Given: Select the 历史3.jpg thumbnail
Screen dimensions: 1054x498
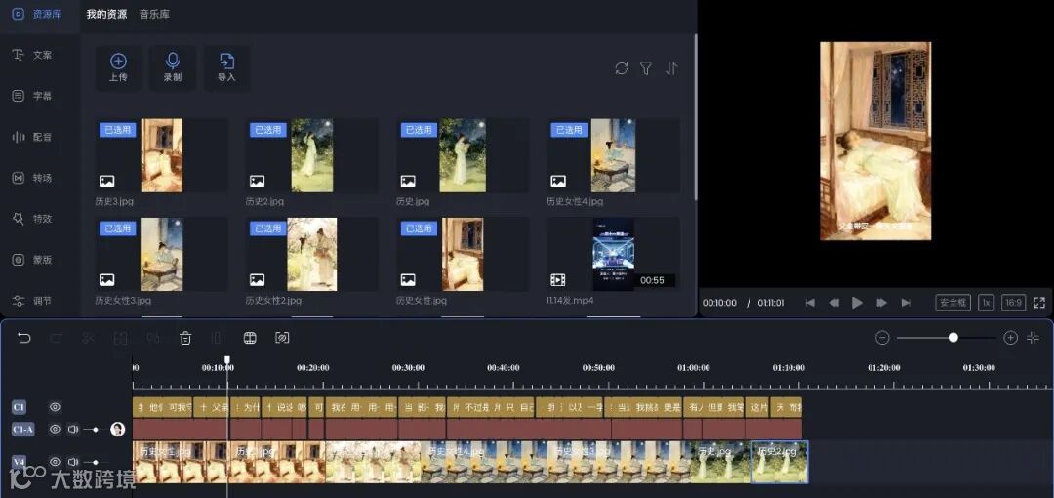Looking at the screenshot, I should [161, 155].
